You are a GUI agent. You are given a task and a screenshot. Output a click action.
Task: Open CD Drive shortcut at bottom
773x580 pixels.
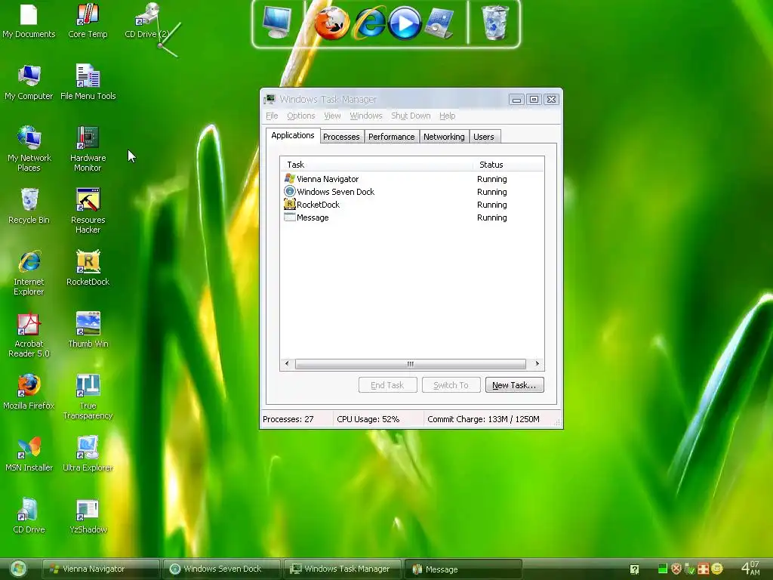[x=29, y=517]
